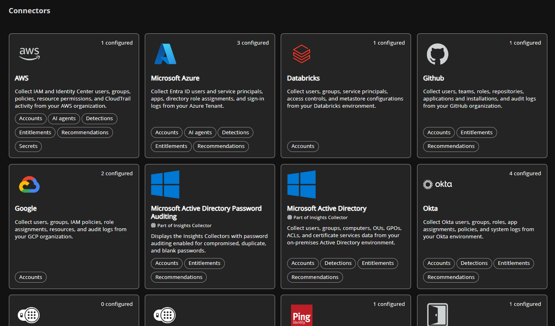Click the Databricks logo icon
This screenshot has height=326, width=555.
[301, 54]
